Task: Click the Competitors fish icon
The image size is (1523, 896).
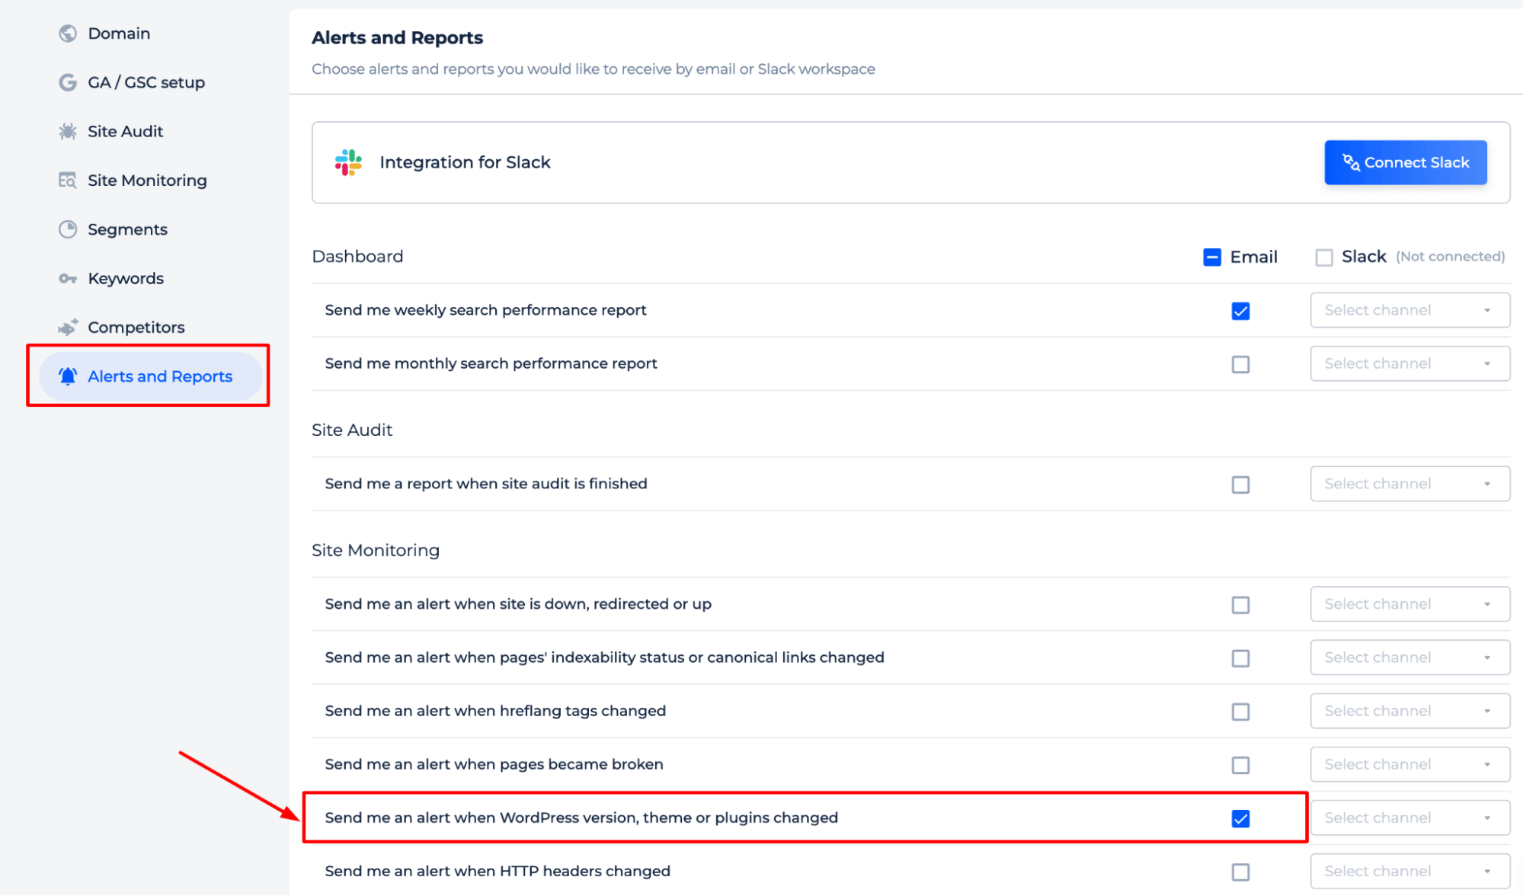Action: [x=68, y=328]
